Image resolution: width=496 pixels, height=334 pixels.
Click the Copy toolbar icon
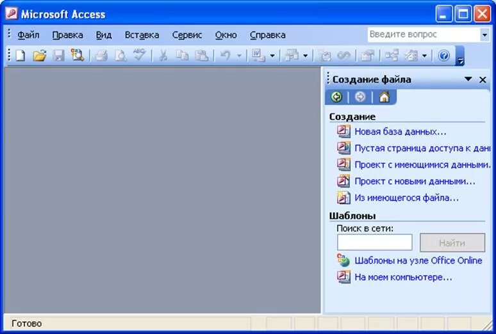pos(182,56)
